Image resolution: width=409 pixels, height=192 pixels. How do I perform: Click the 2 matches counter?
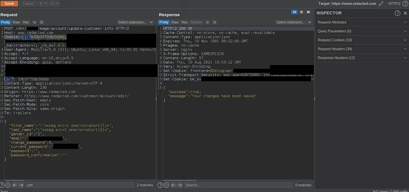pos(145,185)
